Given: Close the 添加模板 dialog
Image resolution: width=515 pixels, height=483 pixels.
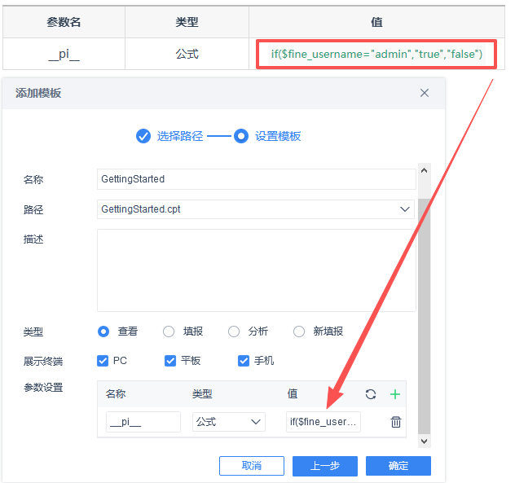Looking at the screenshot, I should pyautogui.click(x=424, y=93).
